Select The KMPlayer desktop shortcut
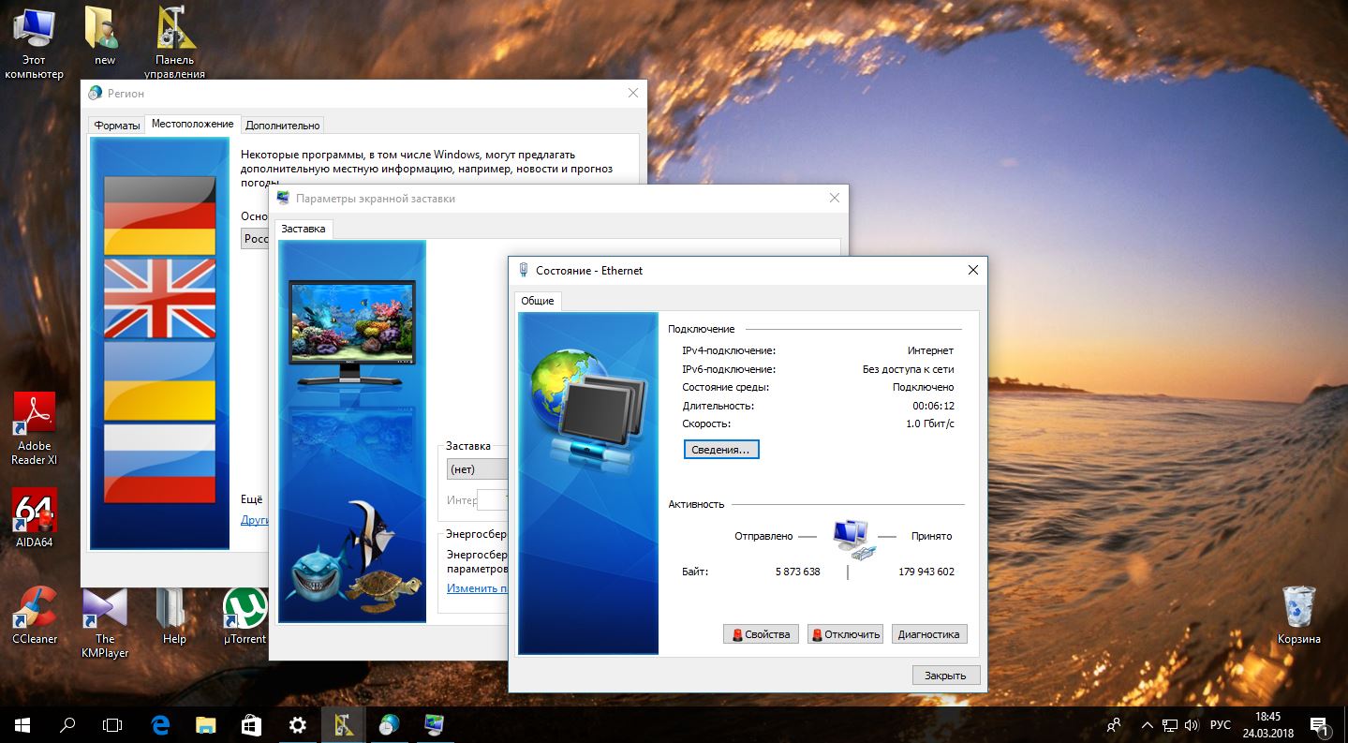This screenshot has height=743, width=1348. point(105,622)
